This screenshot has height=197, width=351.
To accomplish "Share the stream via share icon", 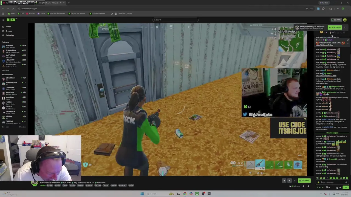I will coord(303,186).
